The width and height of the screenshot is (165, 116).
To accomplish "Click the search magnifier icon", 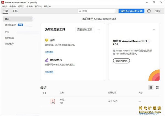I will pyautogui.click(x=80, y=11).
